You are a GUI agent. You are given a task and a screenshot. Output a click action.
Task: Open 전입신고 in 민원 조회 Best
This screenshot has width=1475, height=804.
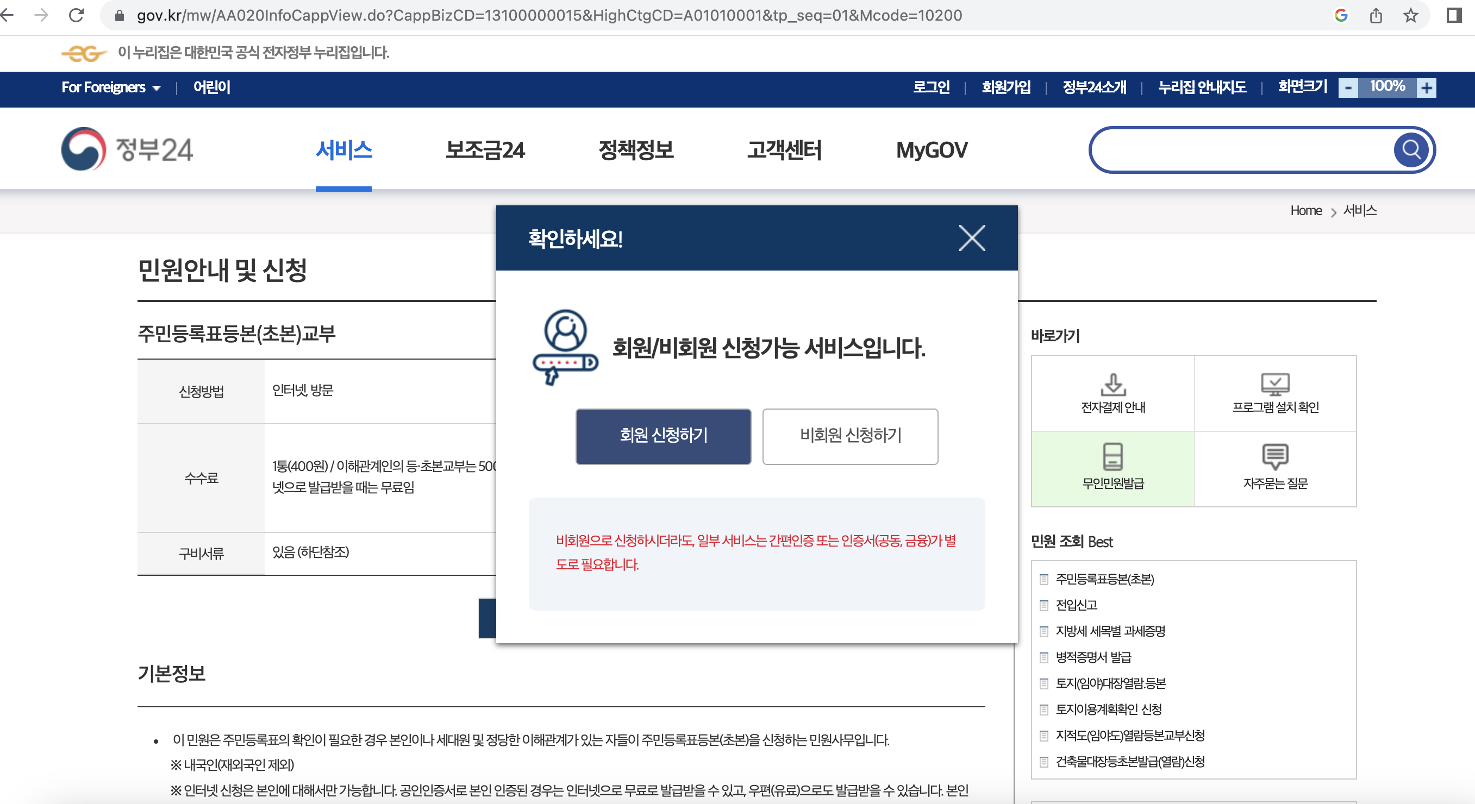pos(1076,605)
